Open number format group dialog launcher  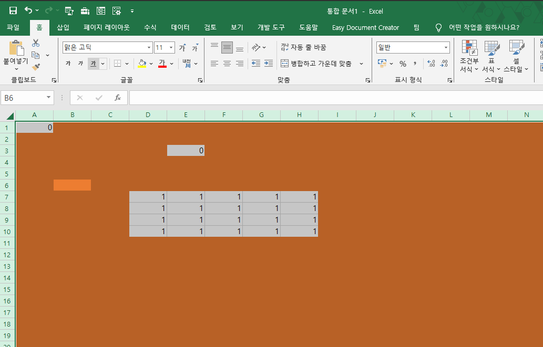coord(450,80)
